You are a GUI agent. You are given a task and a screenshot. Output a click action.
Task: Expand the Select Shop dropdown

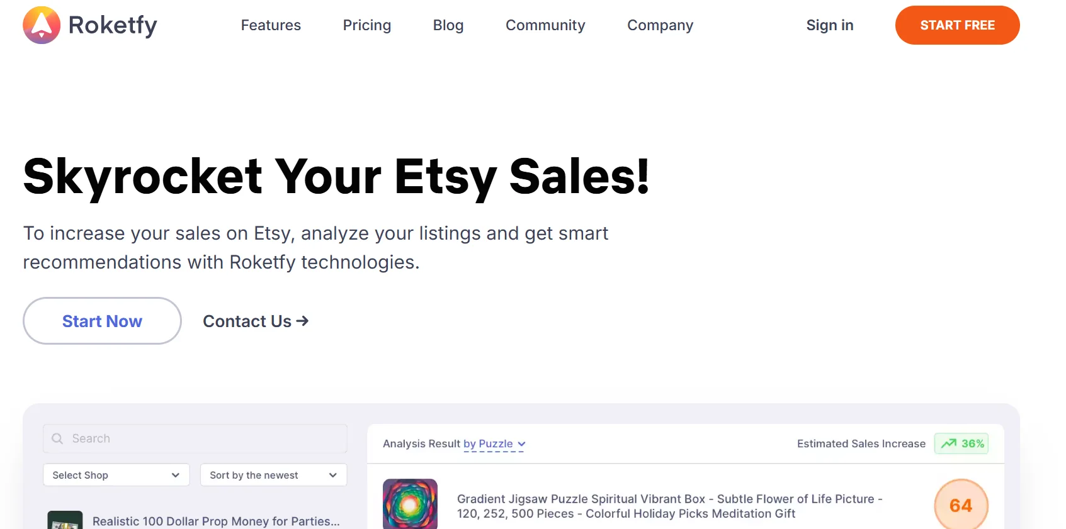(x=116, y=475)
